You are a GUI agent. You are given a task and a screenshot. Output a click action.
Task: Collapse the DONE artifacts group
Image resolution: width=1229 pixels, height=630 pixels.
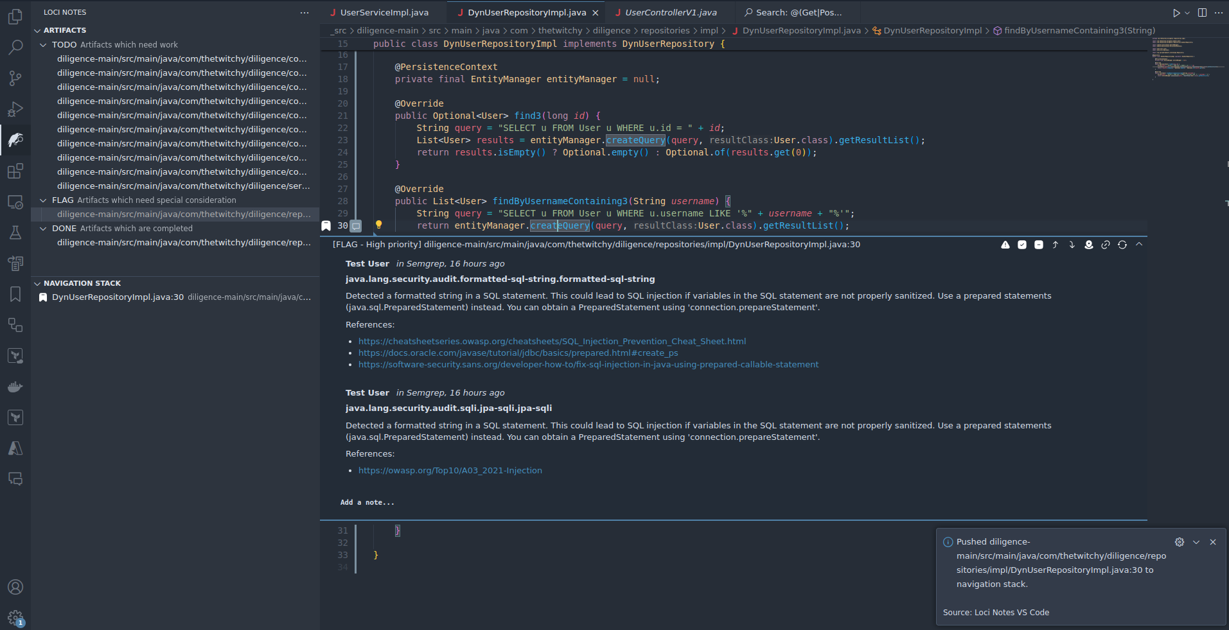point(43,228)
